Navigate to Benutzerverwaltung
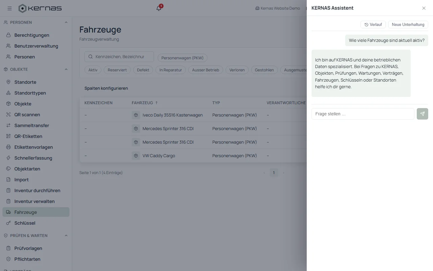This screenshot has width=433, height=271. 36,46
